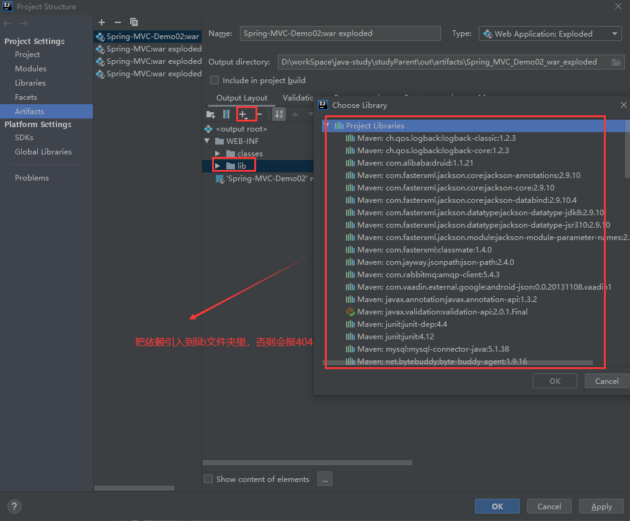Open SDKs under Platform Settings

pyautogui.click(x=24, y=138)
